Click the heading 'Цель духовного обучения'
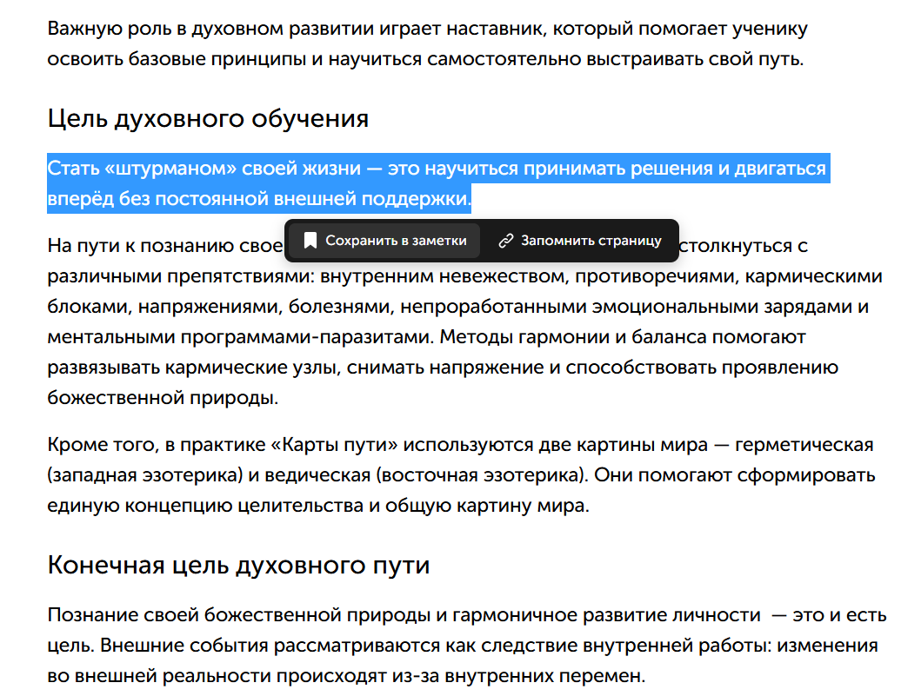The height and width of the screenshot is (696, 921). pos(208,118)
